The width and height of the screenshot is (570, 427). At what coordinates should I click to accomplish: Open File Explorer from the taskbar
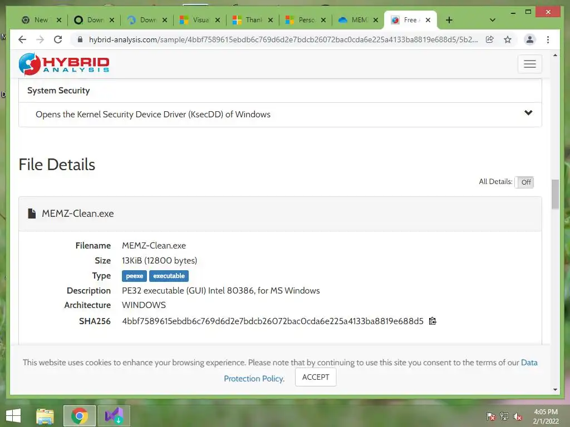pyautogui.click(x=45, y=416)
